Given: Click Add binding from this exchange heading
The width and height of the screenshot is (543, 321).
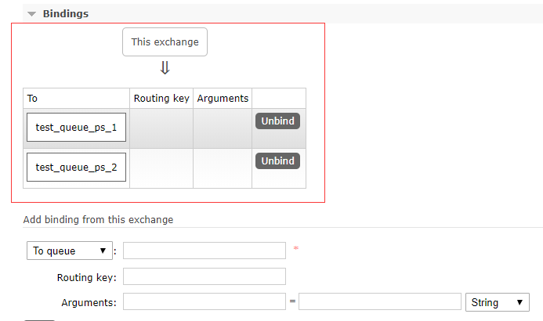Looking at the screenshot, I should point(99,220).
